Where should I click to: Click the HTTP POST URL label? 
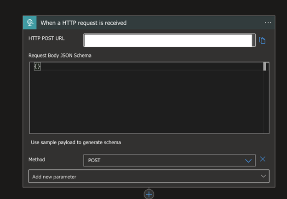[46, 38]
